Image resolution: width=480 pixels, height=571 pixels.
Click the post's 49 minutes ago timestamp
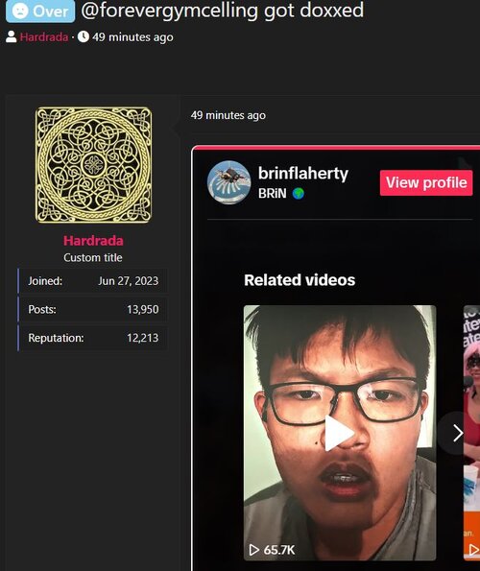coord(228,115)
